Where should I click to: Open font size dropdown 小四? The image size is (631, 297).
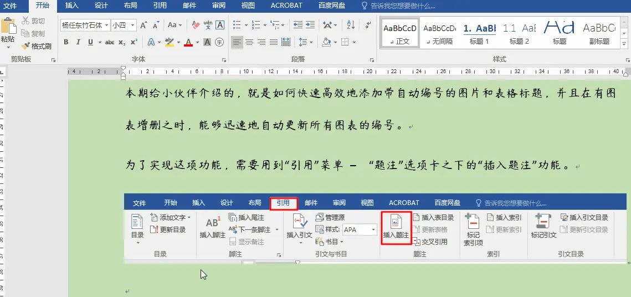click(x=133, y=25)
